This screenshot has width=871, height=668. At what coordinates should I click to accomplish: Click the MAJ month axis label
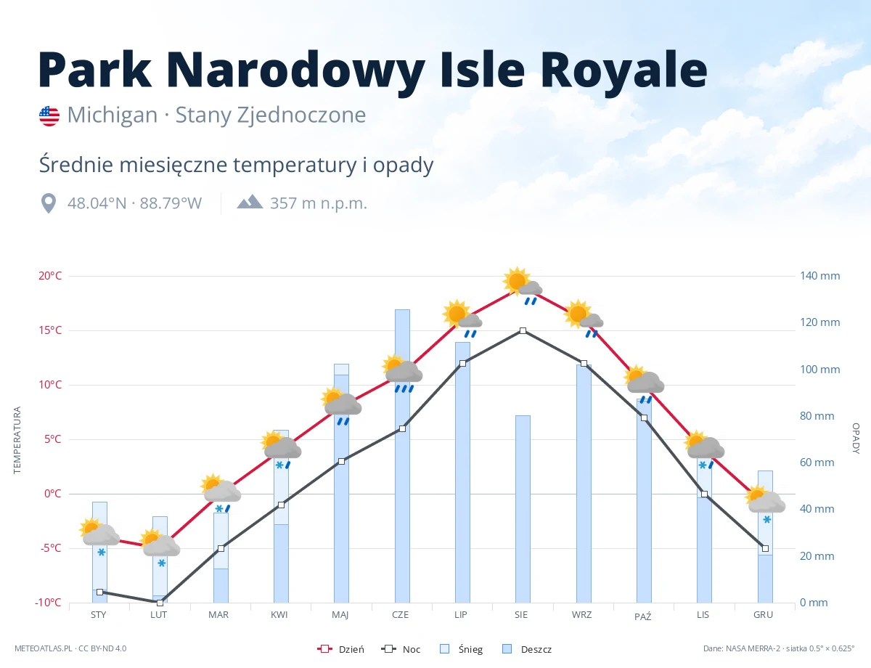click(x=340, y=614)
